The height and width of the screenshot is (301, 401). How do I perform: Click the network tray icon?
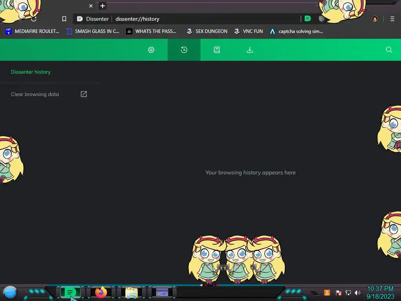pyautogui.click(x=348, y=292)
